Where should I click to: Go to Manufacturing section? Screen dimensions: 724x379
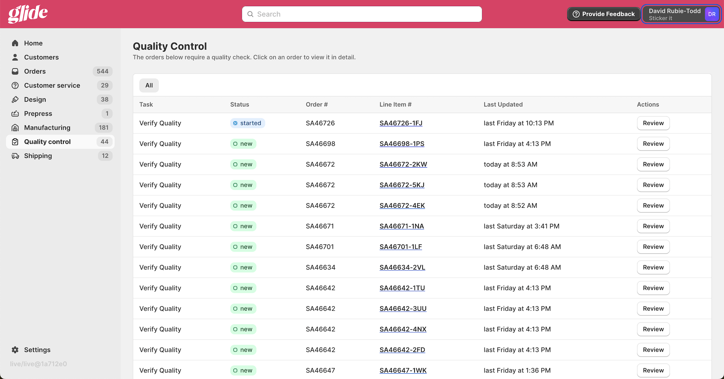[60, 128]
